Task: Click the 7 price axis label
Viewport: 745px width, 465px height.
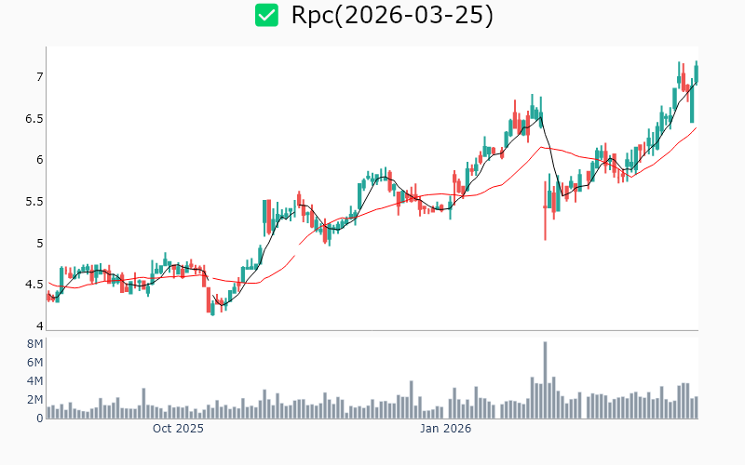Action: [x=38, y=76]
